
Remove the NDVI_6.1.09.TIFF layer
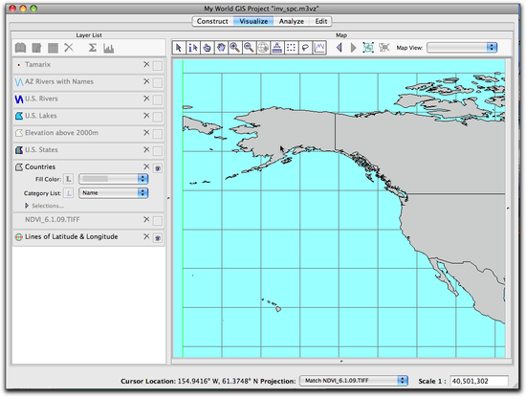coord(146,219)
